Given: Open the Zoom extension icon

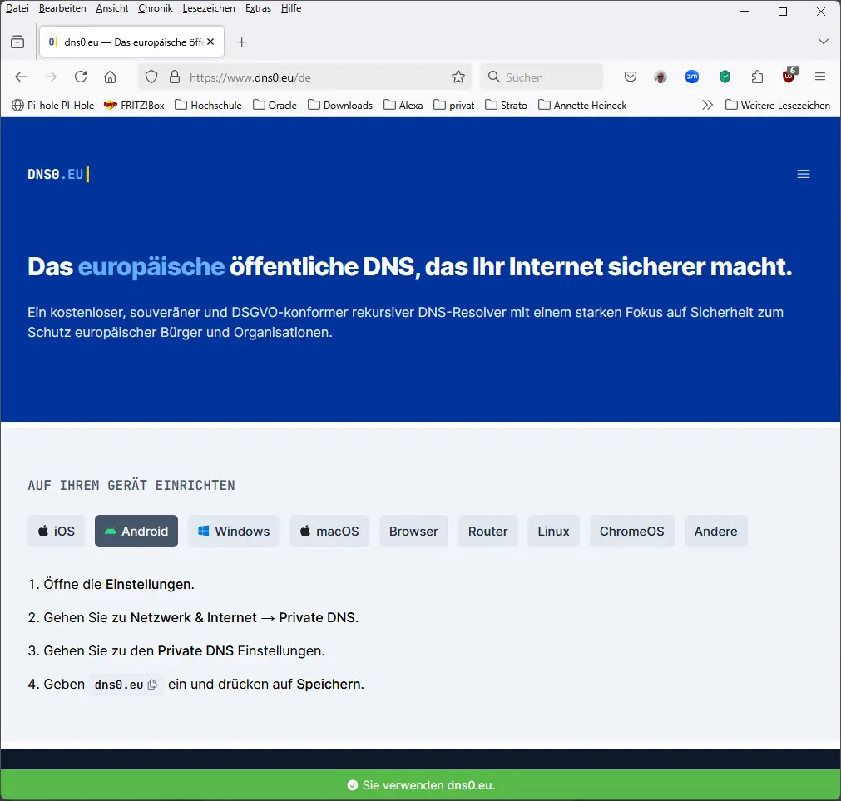Looking at the screenshot, I should pyautogui.click(x=692, y=77).
